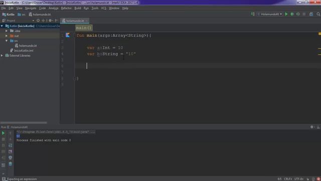This screenshot has width=321, height=181.
Task: Open the CRLF line separator selector
Action: (x=288, y=179)
